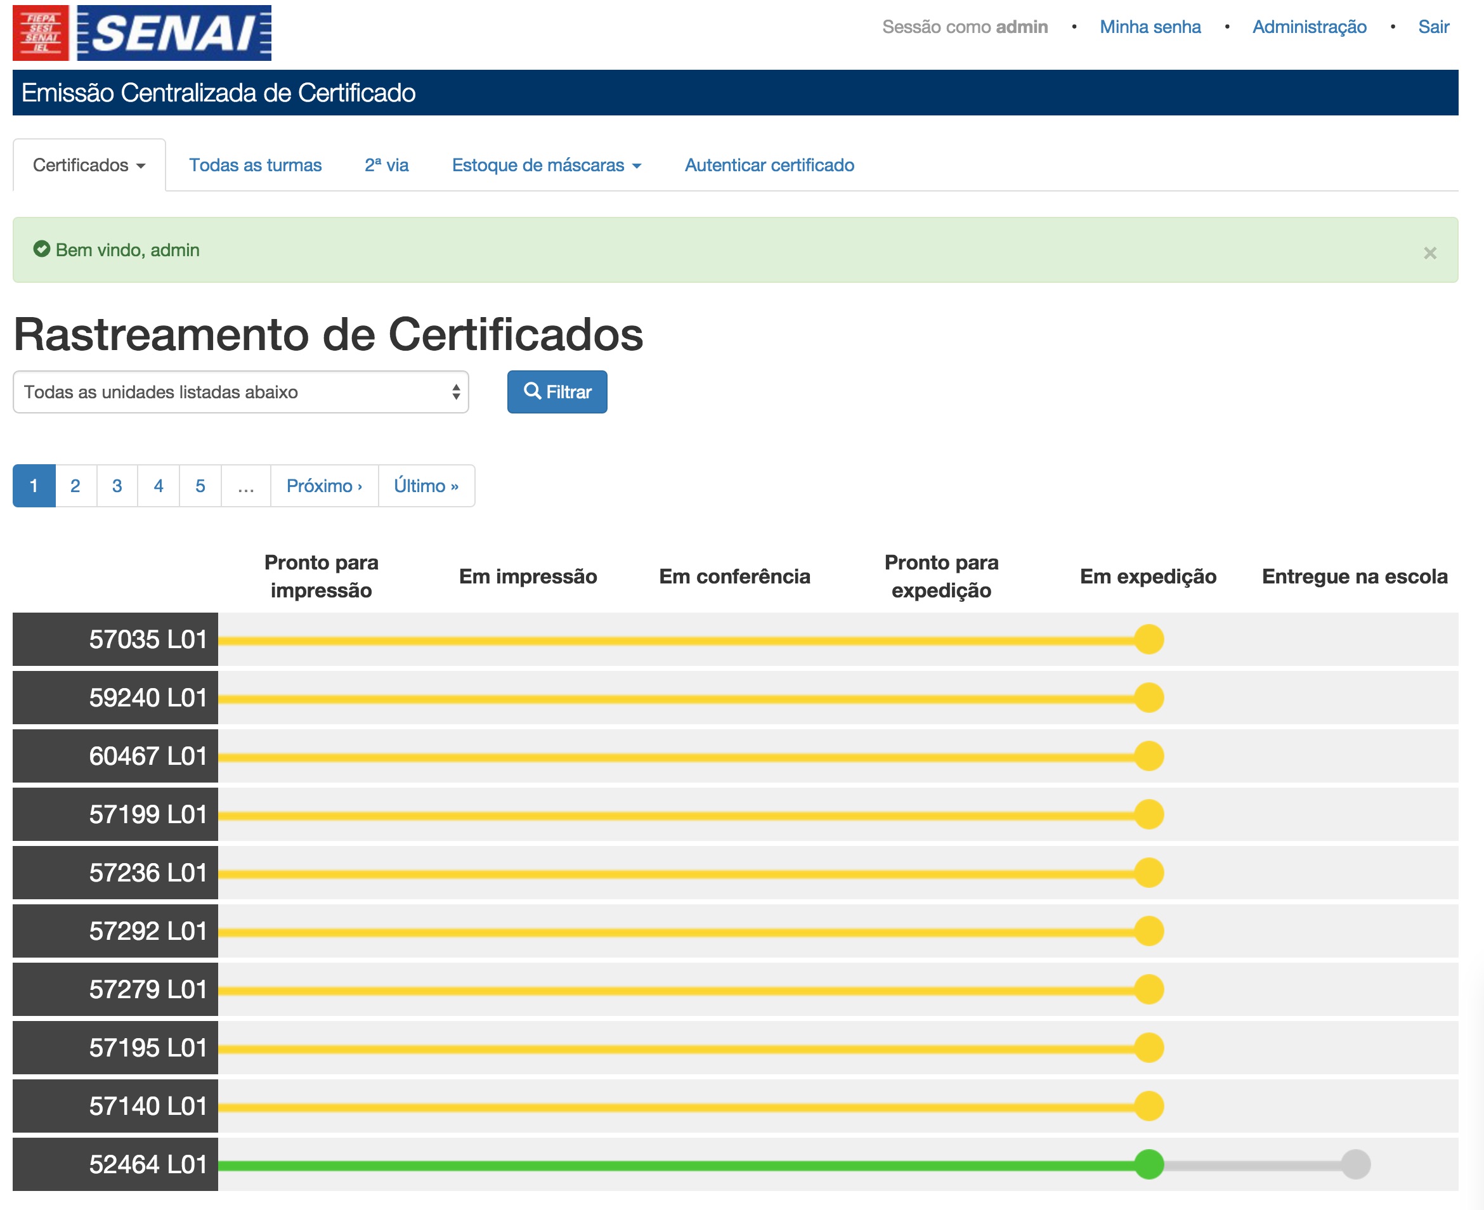1484x1210 pixels.
Task: Click the Sair link to log out
Action: click(x=1434, y=27)
